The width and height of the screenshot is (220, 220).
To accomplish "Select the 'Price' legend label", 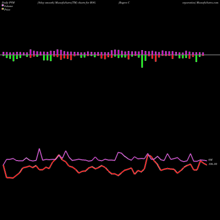I will pyautogui.click(x=7, y=10).
